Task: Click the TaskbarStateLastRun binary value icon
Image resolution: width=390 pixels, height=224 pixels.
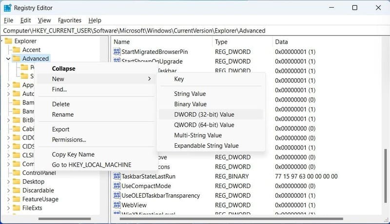Action: point(117,176)
